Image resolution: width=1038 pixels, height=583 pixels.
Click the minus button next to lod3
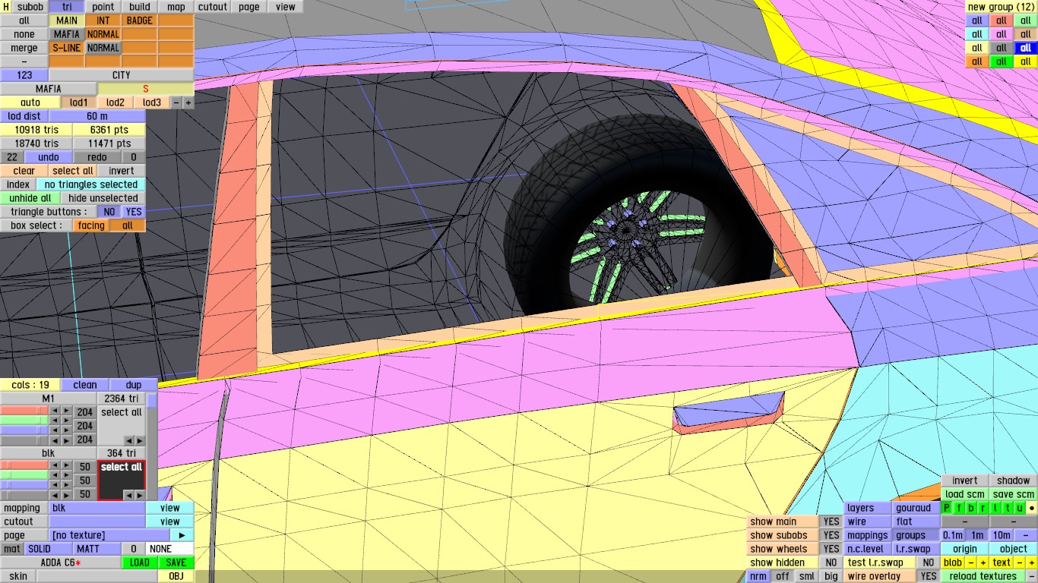click(x=176, y=102)
